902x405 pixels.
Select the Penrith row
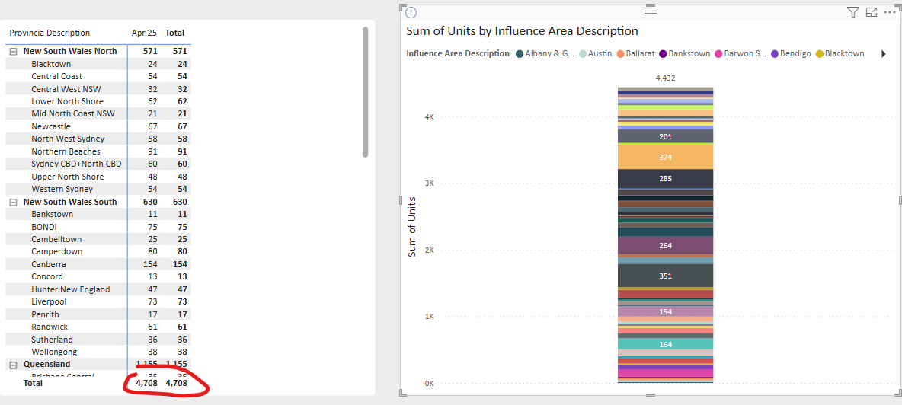coord(98,314)
